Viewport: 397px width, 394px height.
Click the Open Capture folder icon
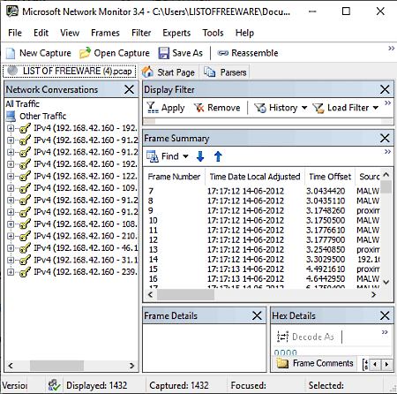pyautogui.click(x=85, y=53)
